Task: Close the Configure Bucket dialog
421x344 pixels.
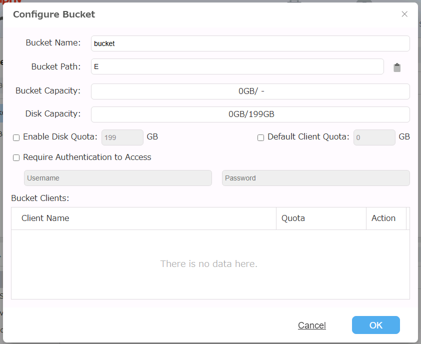Action: [x=404, y=14]
